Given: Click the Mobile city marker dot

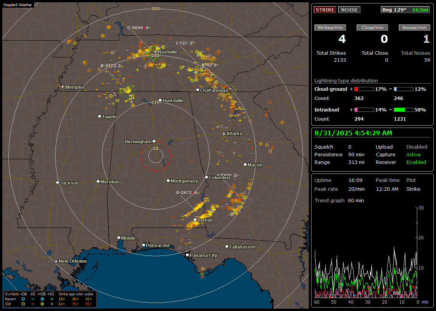Looking at the screenshot, I should [x=119, y=237].
